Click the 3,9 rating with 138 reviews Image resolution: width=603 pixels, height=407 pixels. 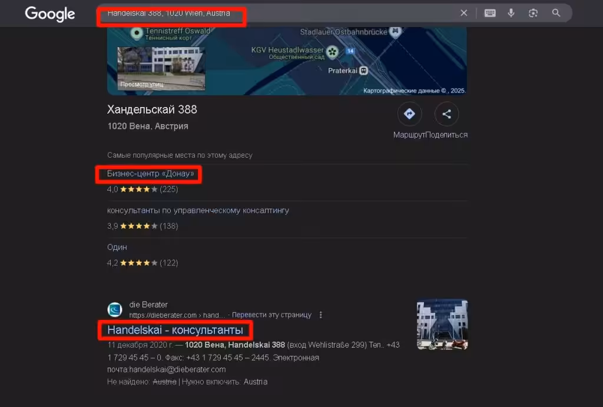[x=143, y=226]
